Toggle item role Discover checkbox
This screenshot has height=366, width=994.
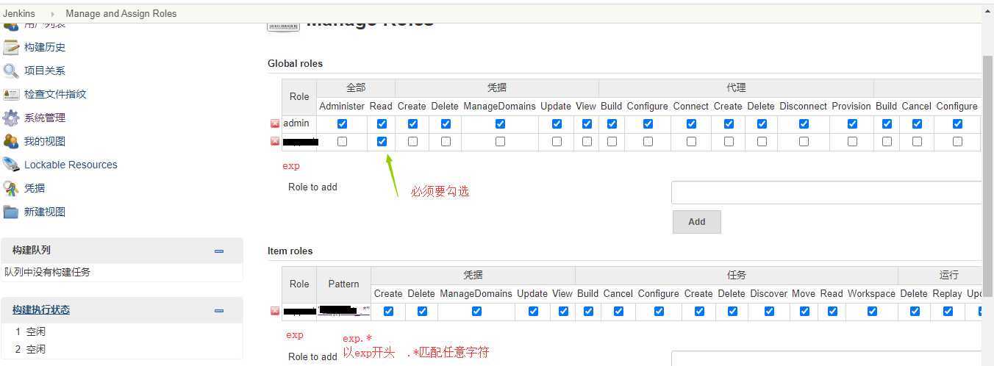(x=769, y=312)
